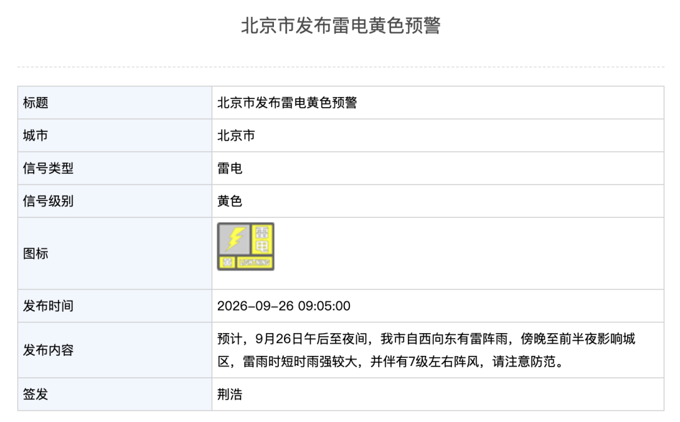Click the title value in the 标题 row
Image resolution: width=680 pixels, height=422 pixels.
tap(287, 103)
